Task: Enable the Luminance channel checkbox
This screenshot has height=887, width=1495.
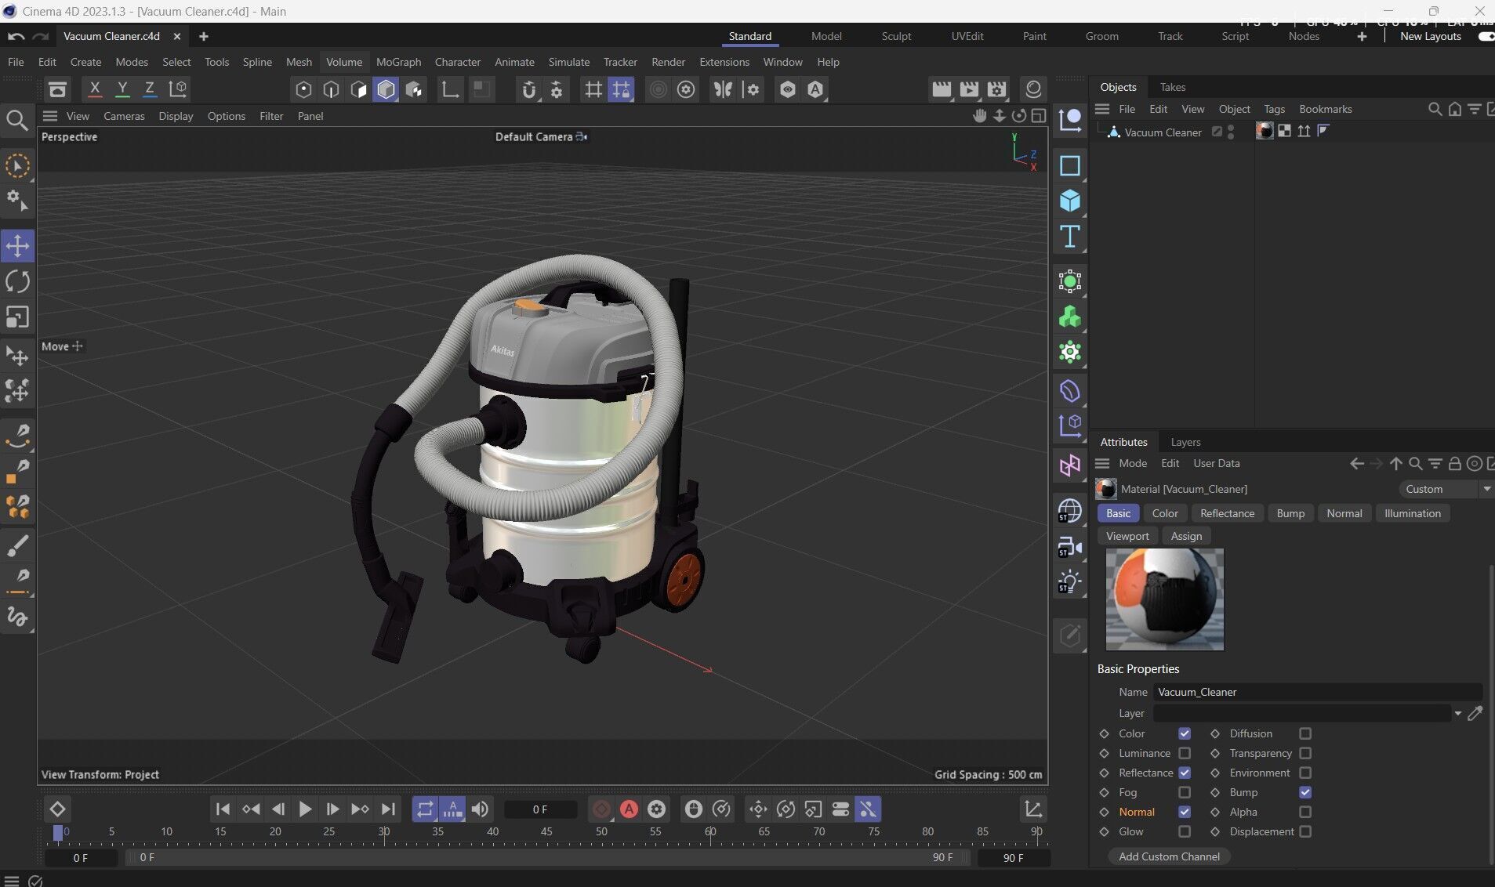Action: (x=1185, y=753)
